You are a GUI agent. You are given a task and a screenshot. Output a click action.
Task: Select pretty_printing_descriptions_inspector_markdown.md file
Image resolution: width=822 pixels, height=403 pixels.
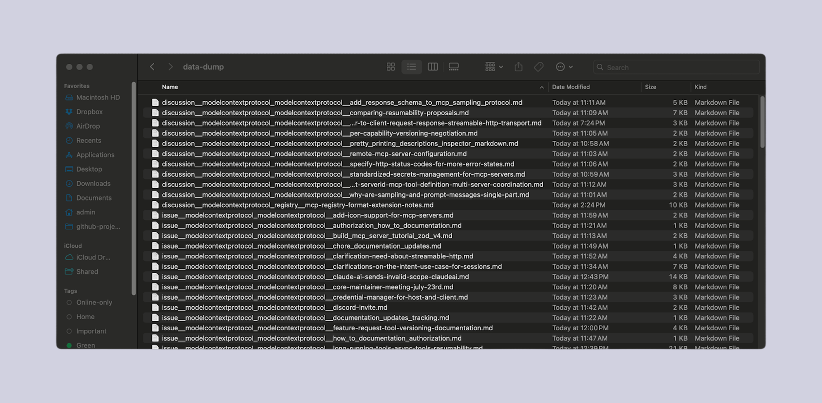(448, 143)
